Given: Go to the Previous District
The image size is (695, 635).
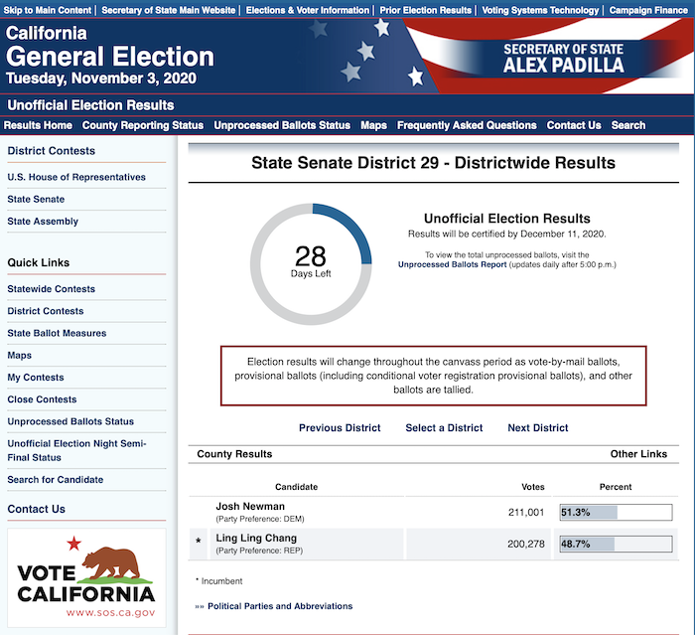Looking at the screenshot, I should 340,427.
